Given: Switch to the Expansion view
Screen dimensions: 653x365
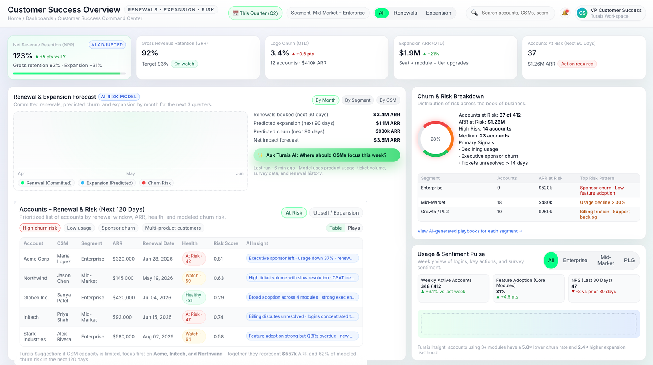Looking at the screenshot, I should pos(438,13).
